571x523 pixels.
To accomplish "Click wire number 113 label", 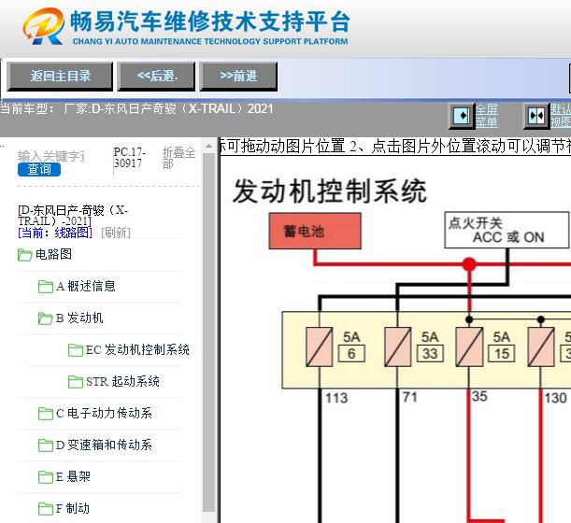I will pyautogui.click(x=336, y=398).
